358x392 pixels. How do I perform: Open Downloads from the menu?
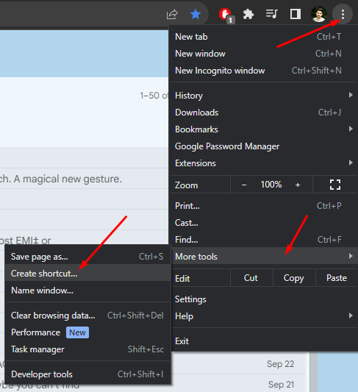point(264,113)
